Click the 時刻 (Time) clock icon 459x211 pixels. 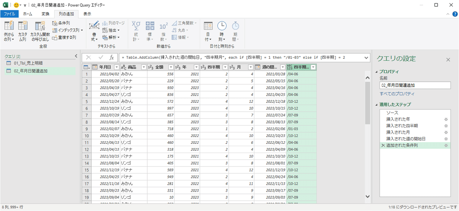222,26
